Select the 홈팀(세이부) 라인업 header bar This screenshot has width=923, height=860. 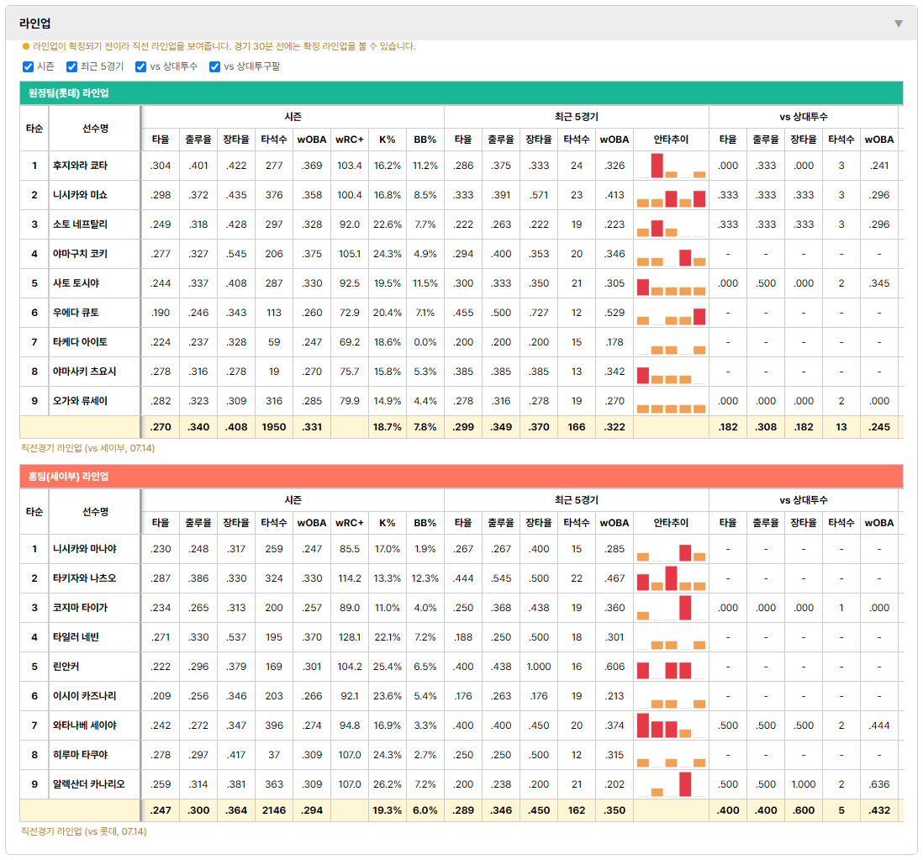point(461,476)
